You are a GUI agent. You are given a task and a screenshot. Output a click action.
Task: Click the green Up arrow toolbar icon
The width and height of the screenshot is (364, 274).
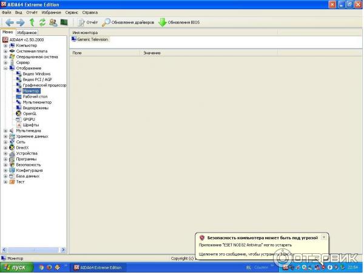click(x=32, y=22)
